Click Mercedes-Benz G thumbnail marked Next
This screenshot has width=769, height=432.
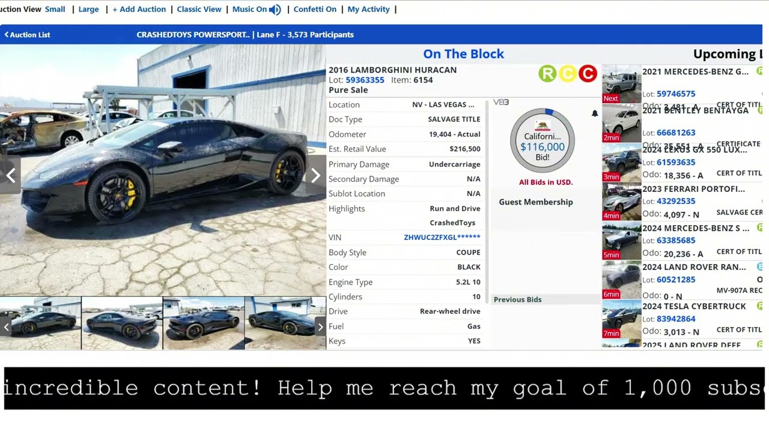622,84
